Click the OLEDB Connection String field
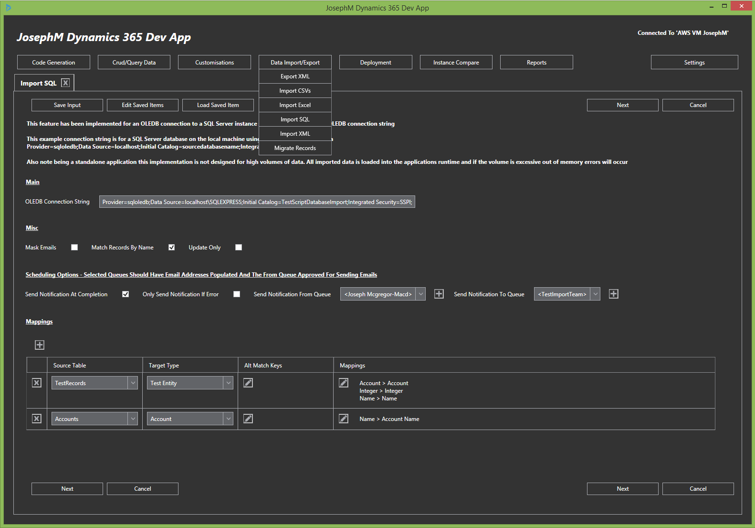 [x=257, y=202]
